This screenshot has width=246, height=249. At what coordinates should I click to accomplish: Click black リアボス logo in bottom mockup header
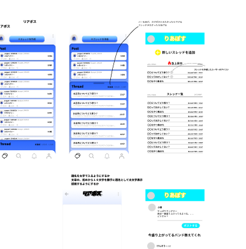coord(92,194)
